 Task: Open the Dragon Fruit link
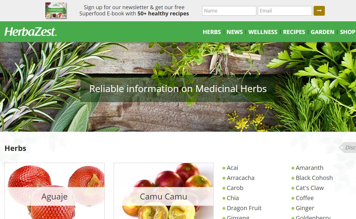click(x=244, y=208)
